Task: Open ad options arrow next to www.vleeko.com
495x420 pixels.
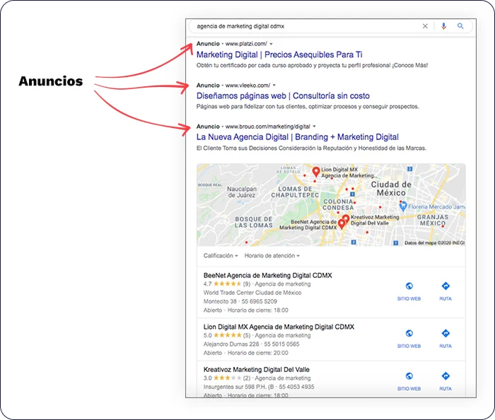Action: click(274, 85)
